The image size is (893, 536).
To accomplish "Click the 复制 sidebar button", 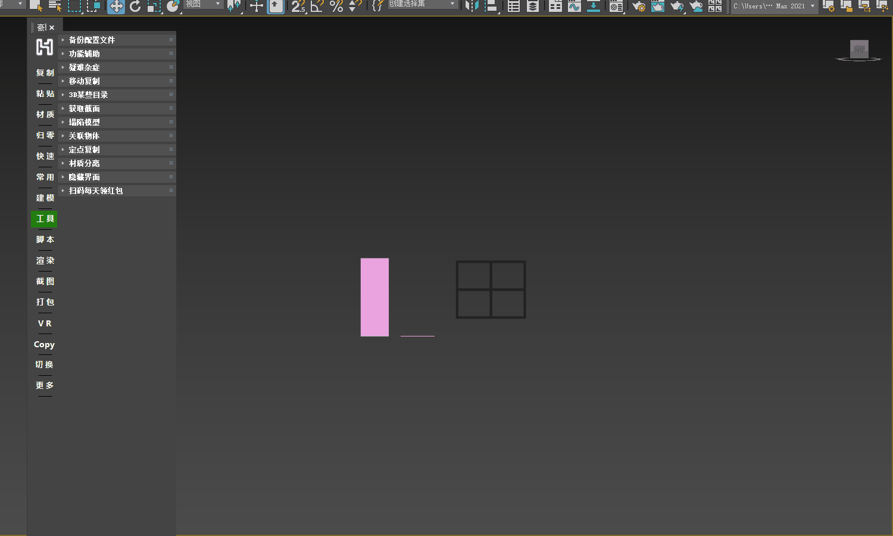I will pos(45,73).
